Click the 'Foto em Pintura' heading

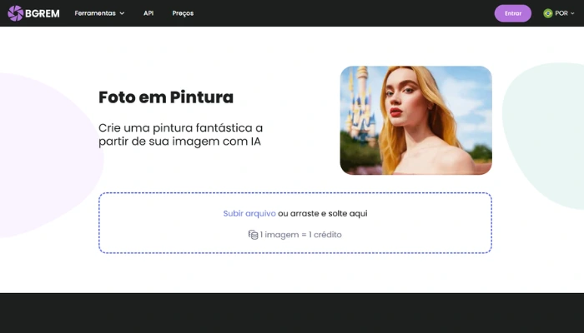click(166, 97)
